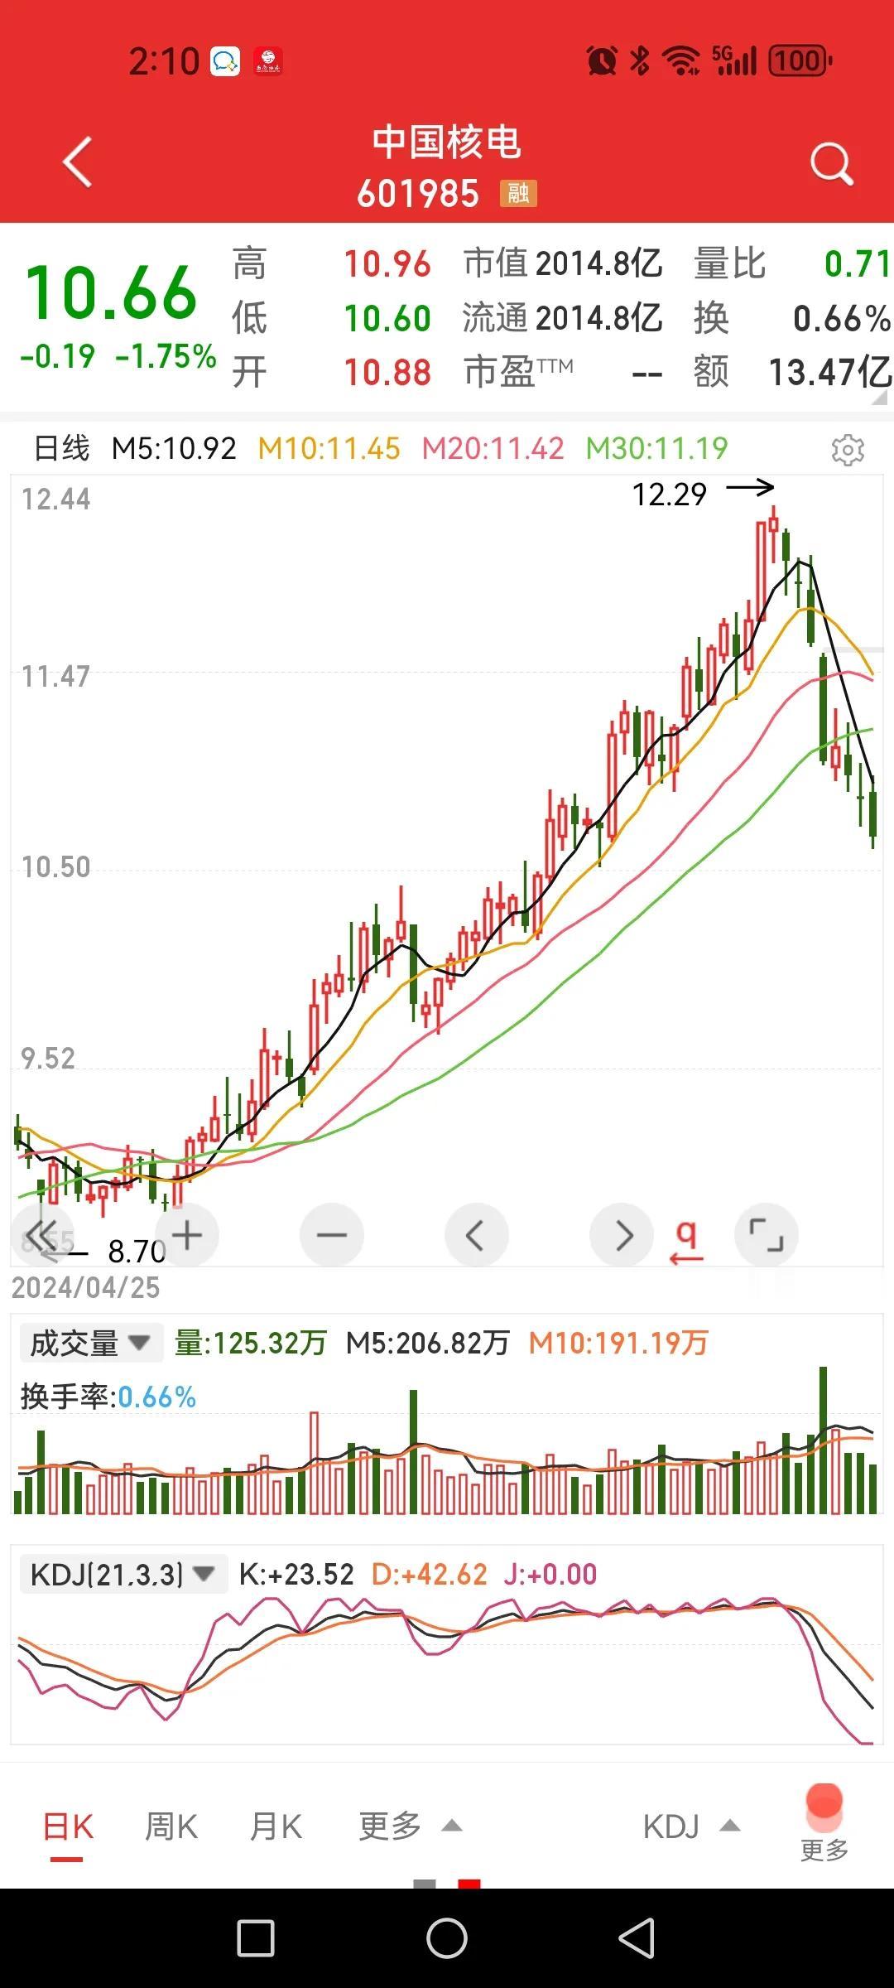This screenshot has height=1988, width=894.
Task: Shift chart right with chevron button
Action: pos(622,1235)
